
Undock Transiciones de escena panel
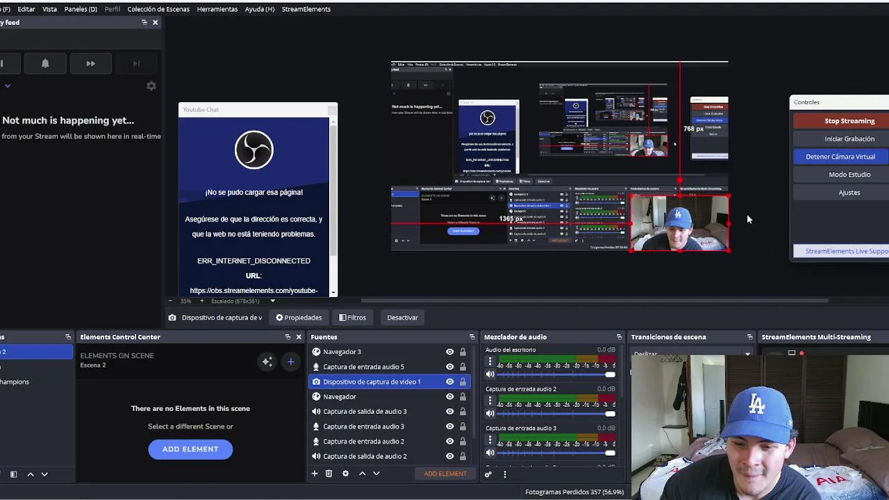tap(749, 337)
